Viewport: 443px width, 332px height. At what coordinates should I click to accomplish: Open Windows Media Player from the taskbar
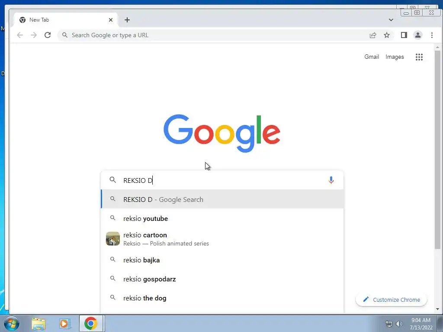pyautogui.click(x=64, y=324)
